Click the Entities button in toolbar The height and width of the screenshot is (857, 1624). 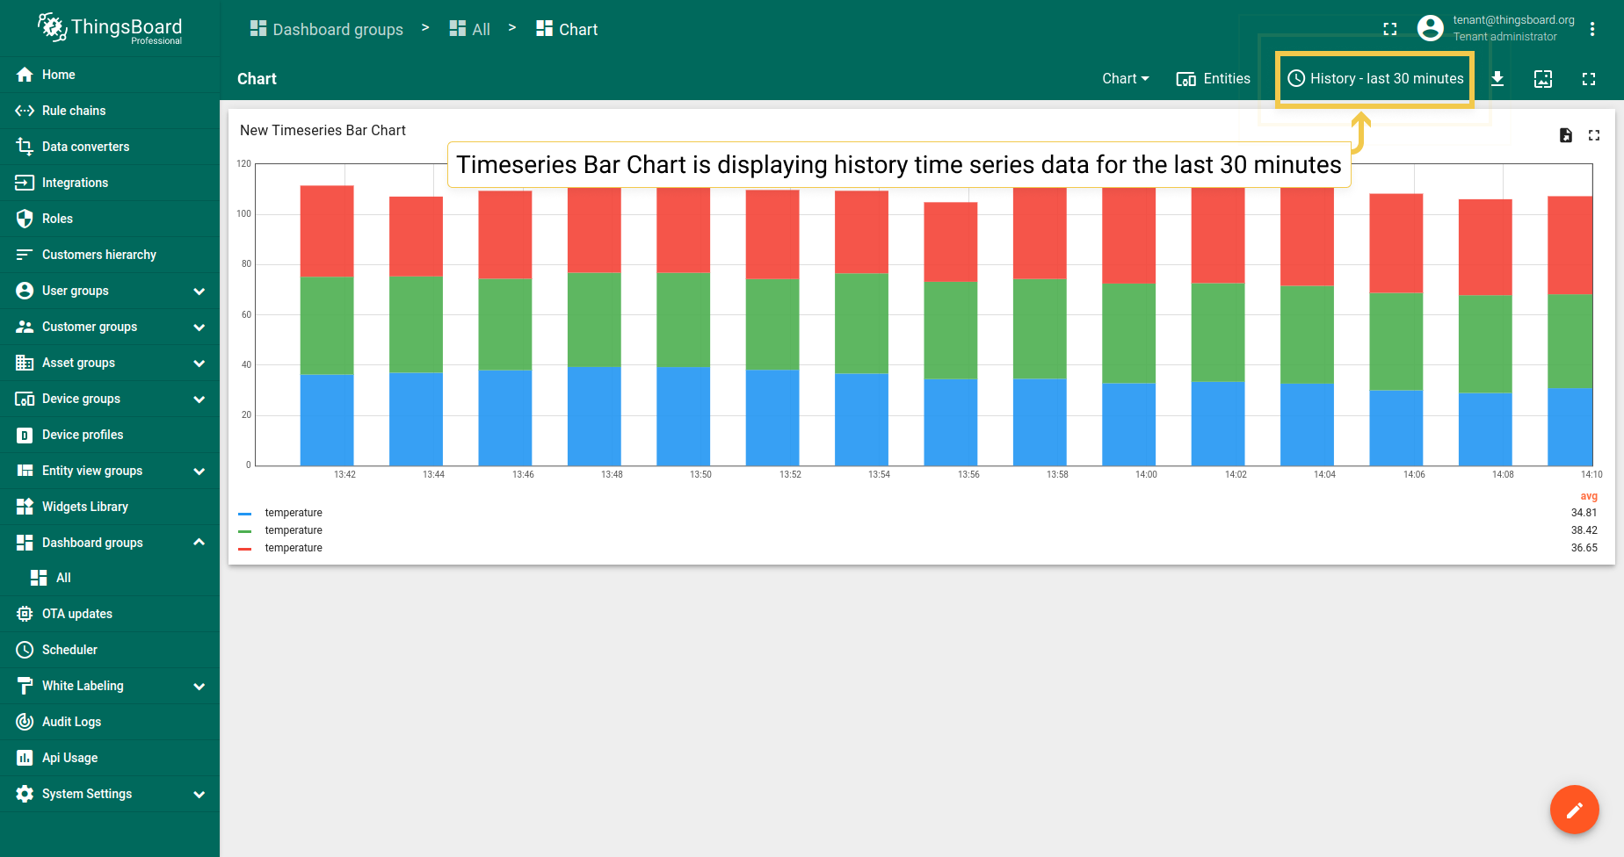pos(1214,79)
